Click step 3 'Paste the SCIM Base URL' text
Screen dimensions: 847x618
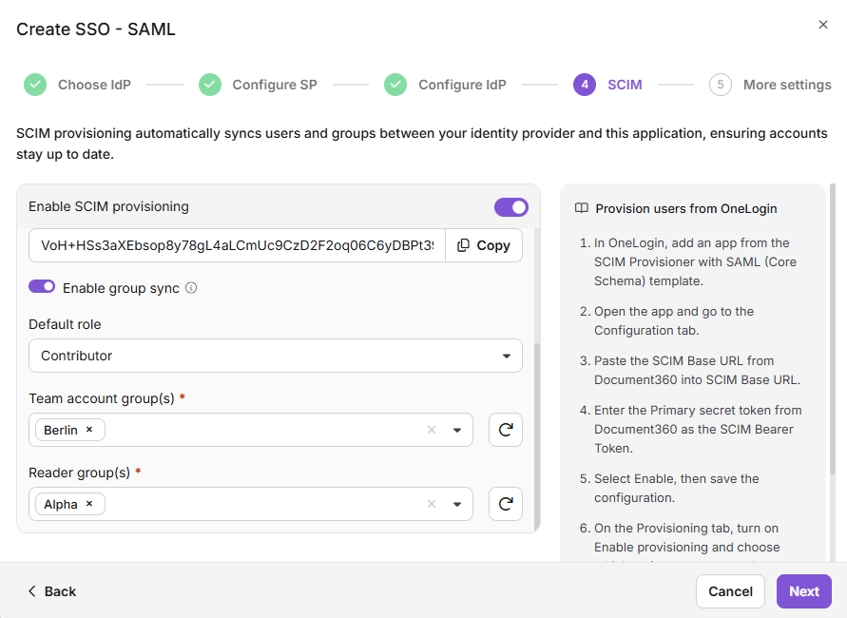697,370
